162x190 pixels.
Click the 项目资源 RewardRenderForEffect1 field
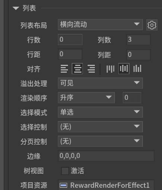pyautogui.click(x=106, y=185)
